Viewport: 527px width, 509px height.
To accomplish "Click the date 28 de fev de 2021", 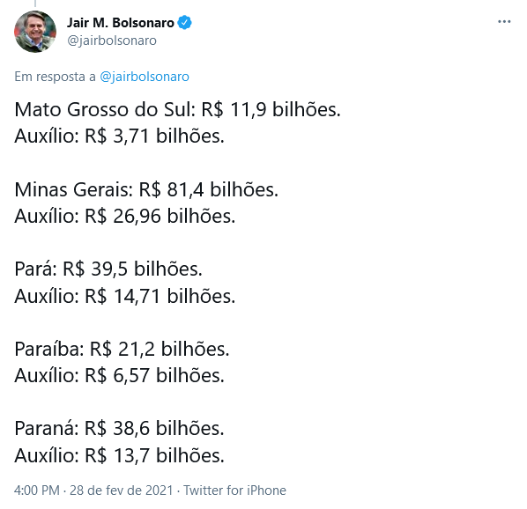I will tap(122, 491).
